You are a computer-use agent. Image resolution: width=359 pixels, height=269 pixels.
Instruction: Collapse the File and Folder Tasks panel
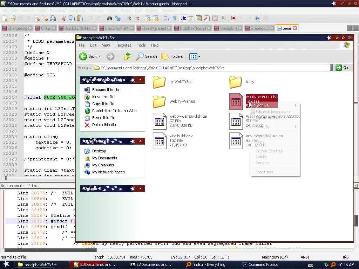point(140,80)
